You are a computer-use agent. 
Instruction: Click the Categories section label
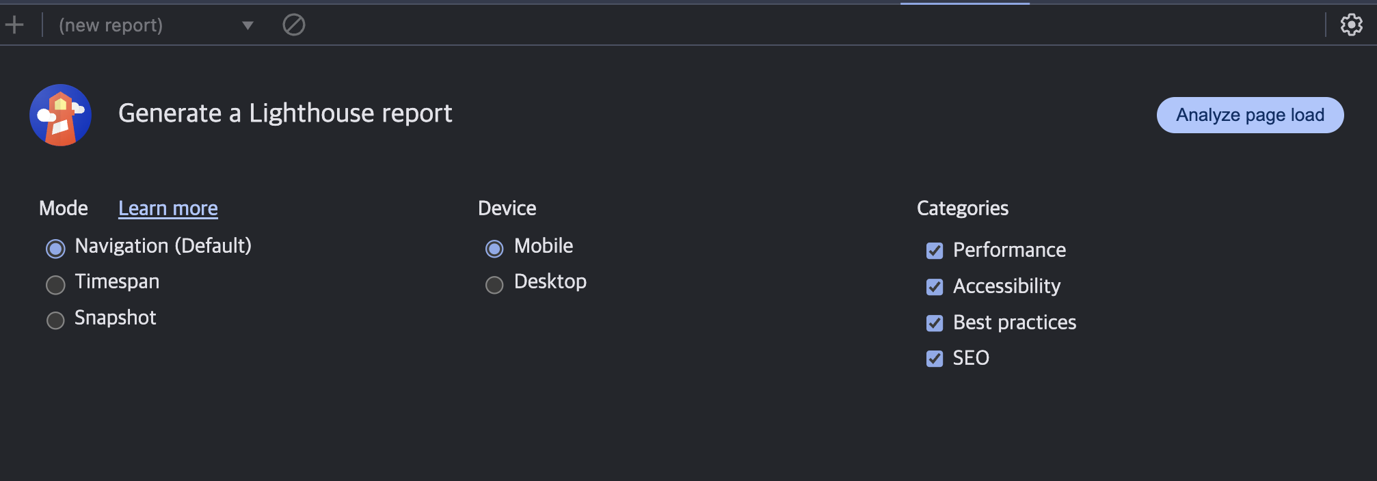click(x=962, y=208)
